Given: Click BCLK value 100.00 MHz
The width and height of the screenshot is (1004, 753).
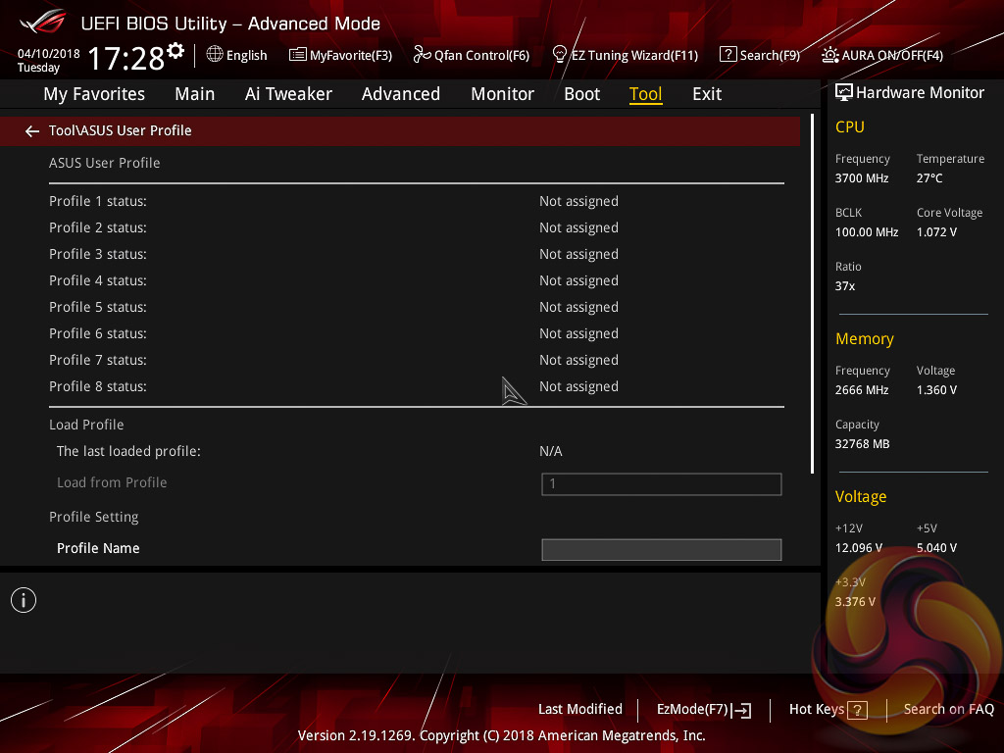Looking at the screenshot, I should [867, 232].
